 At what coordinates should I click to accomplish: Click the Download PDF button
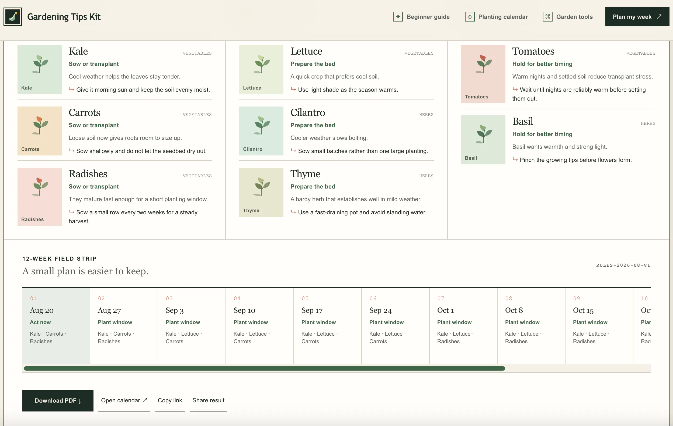58,401
